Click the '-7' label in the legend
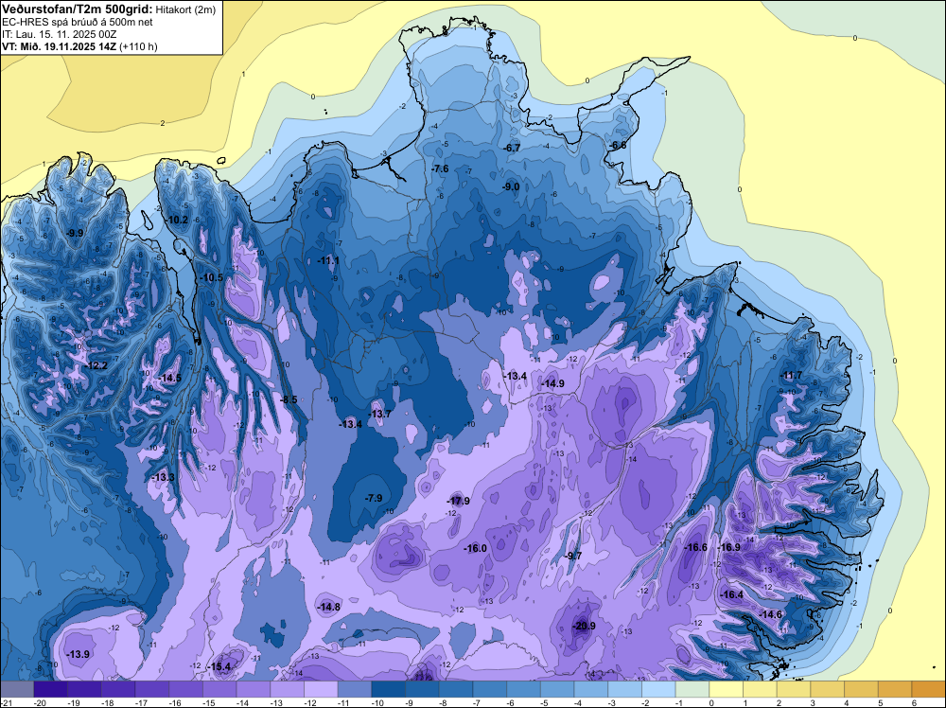This screenshot has height=708, width=946. 478,702
